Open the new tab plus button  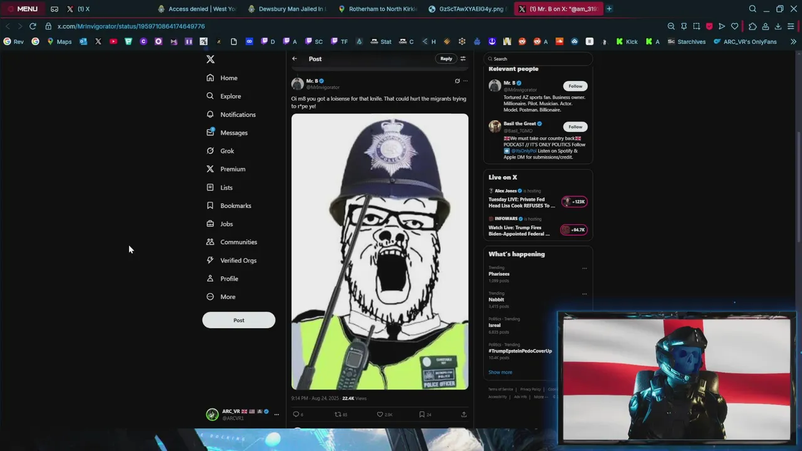click(609, 9)
